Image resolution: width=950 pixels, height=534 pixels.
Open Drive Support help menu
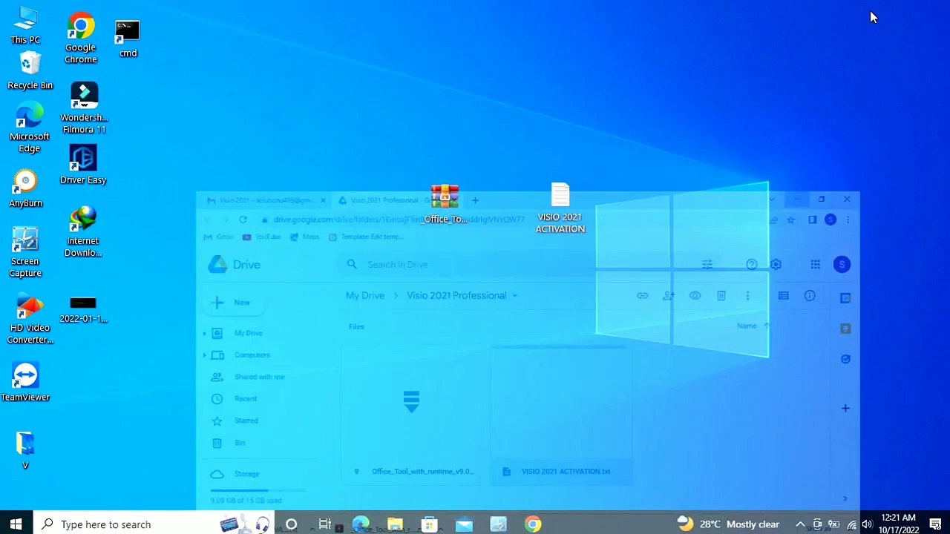tap(752, 264)
